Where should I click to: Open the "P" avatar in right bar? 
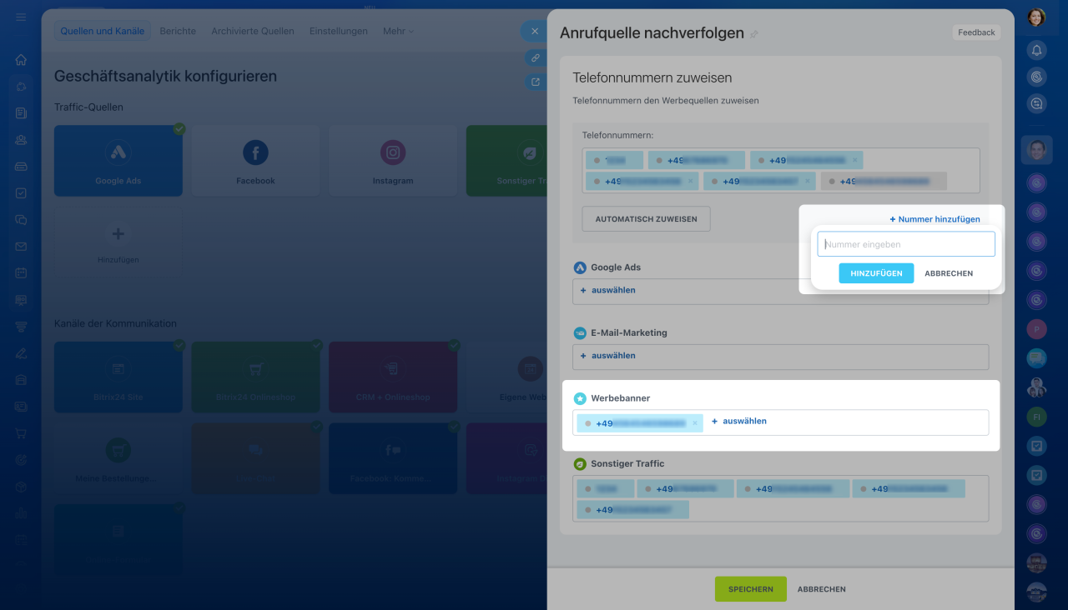click(x=1037, y=329)
